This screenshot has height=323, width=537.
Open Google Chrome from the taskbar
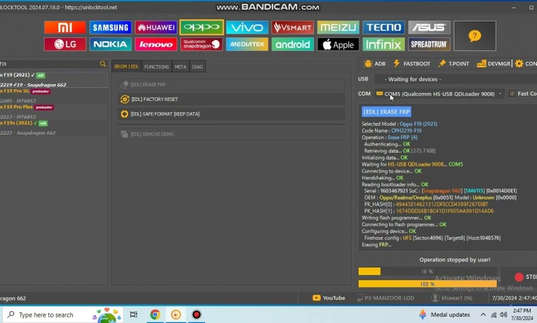[x=155, y=315]
